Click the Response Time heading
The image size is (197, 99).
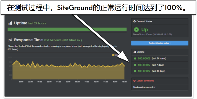click(x=28, y=40)
